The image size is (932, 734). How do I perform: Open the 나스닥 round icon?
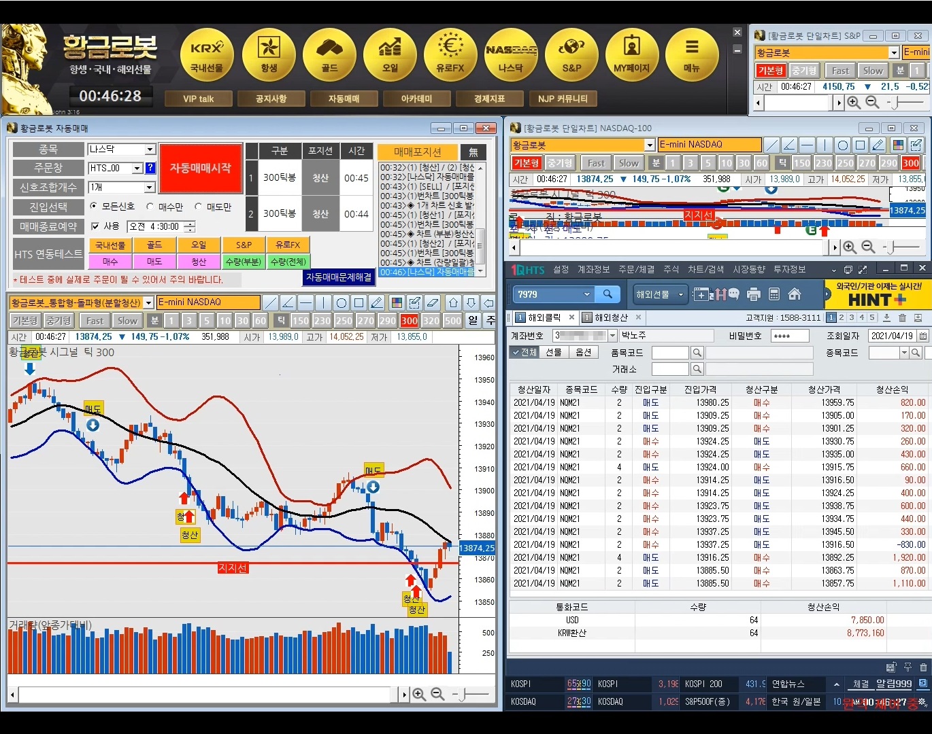point(511,55)
